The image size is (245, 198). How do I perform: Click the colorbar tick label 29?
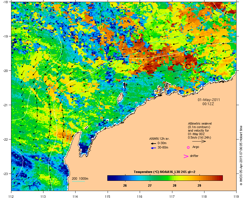click(199, 185)
